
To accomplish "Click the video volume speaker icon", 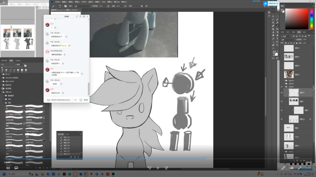I will pos(8,168).
